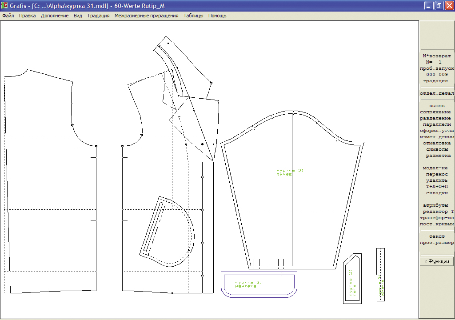Restore down the Grafis window
The height and width of the screenshot is (320, 455).
point(438,6)
